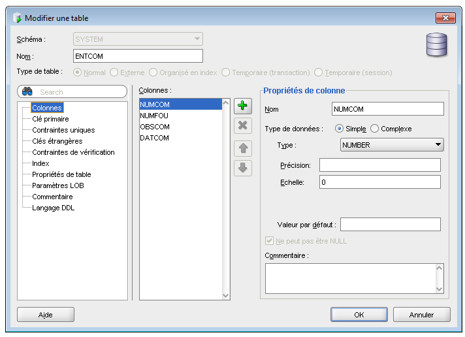This screenshot has height=337, width=465.
Task: Select Langage DDL in the tree
Action: coord(53,208)
